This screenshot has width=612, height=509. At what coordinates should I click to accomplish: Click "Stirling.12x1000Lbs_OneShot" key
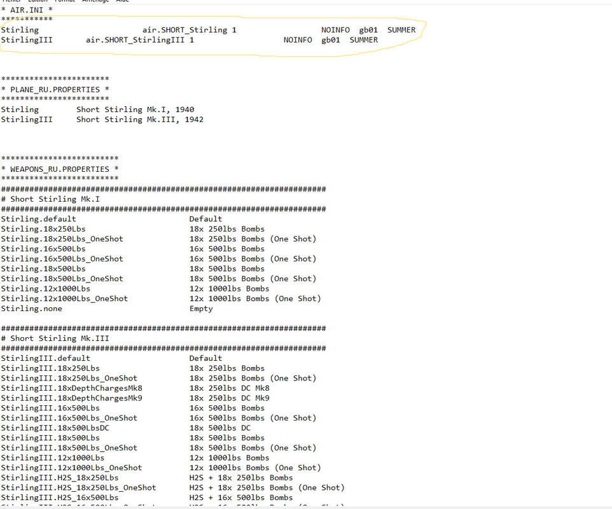(64, 298)
